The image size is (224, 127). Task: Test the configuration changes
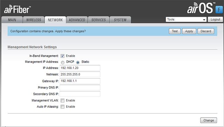click(175, 31)
